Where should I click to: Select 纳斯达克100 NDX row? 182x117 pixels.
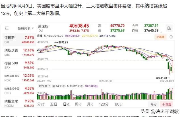coord(19,78)
